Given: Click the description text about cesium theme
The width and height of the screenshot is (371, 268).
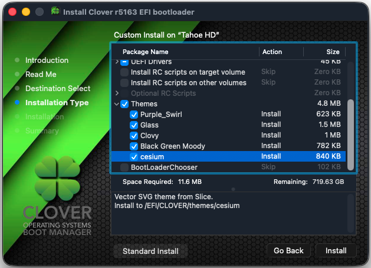Looking at the screenshot, I should (x=177, y=201).
